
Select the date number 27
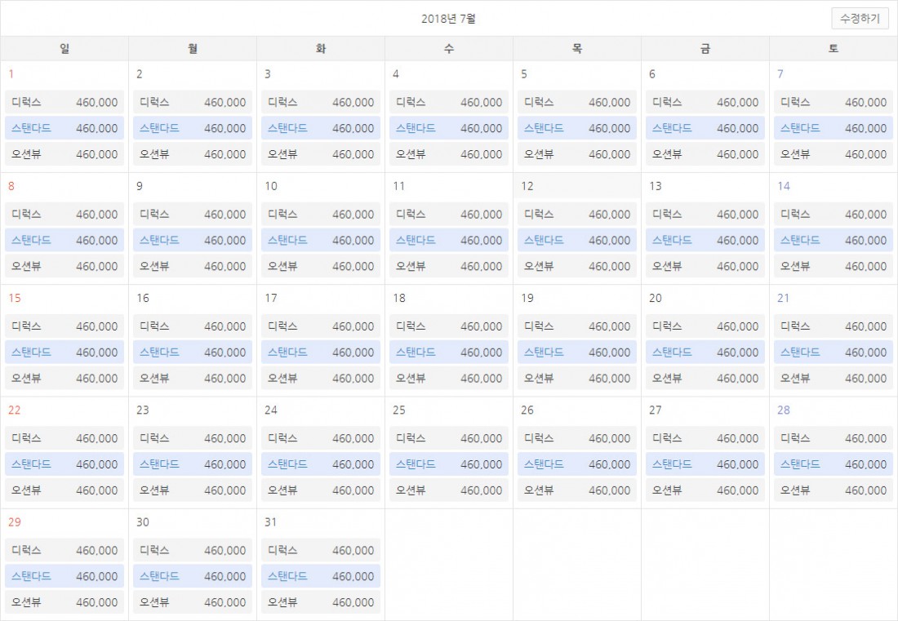click(656, 410)
